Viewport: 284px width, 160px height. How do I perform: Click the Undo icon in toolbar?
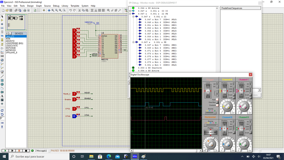pos(70,10)
